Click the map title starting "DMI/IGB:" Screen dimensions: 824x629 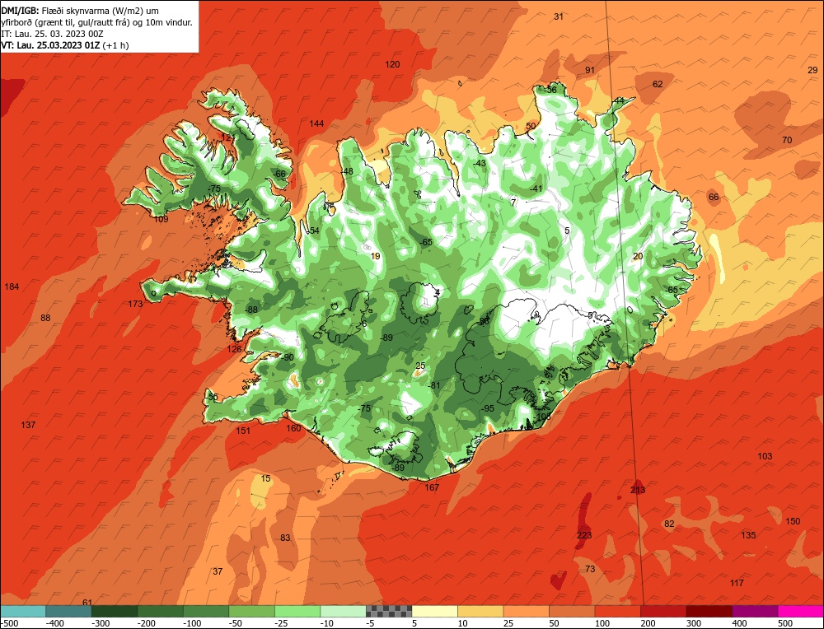coord(96,16)
